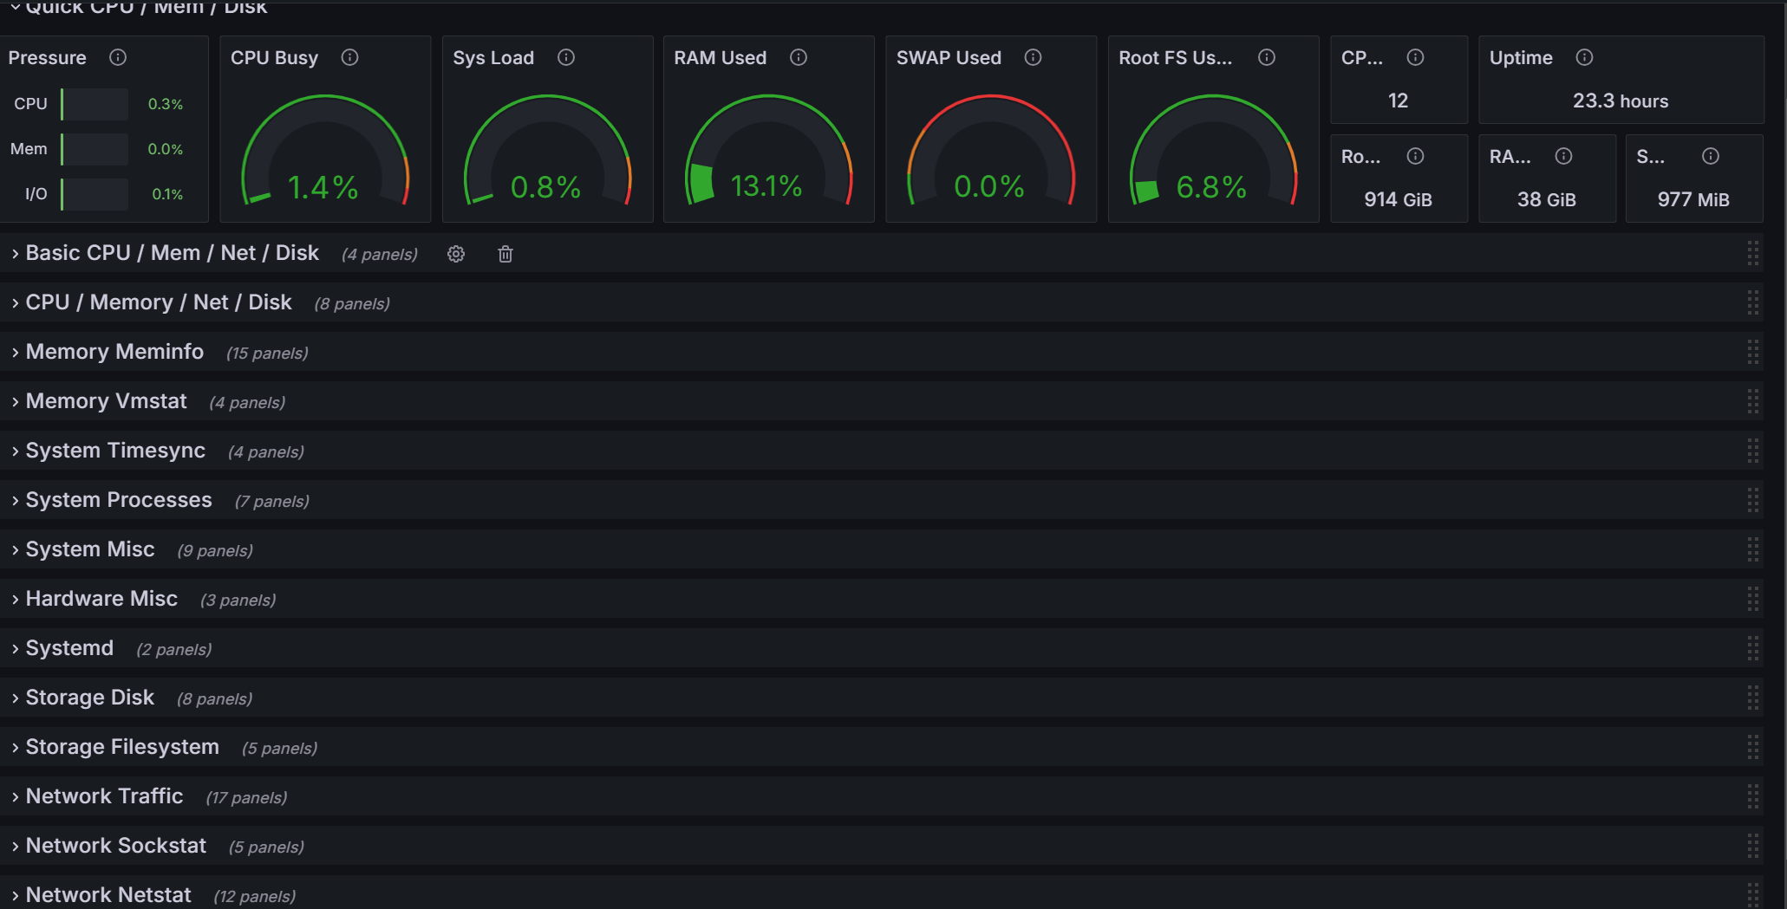Open the Systemd row title
This screenshot has width=1787, height=909.
[x=69, y=648]
